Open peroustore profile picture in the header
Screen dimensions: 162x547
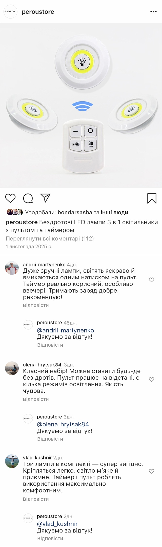tap(10, 12)
